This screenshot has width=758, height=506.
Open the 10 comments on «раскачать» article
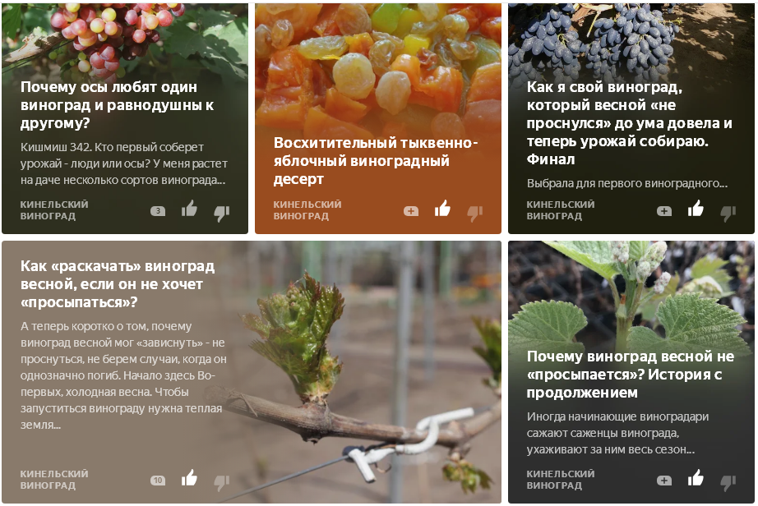click(158, 481)
